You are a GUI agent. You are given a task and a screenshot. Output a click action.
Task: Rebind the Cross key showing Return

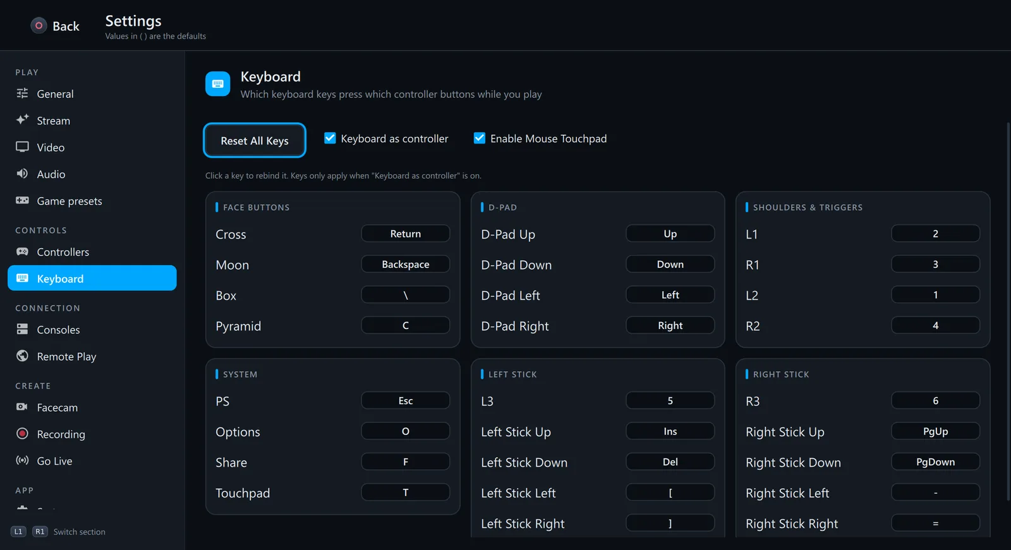[x=406, y=234]
